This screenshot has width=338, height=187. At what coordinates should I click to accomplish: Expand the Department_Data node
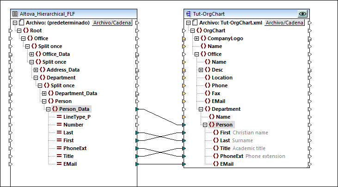(x=44, y=93)
